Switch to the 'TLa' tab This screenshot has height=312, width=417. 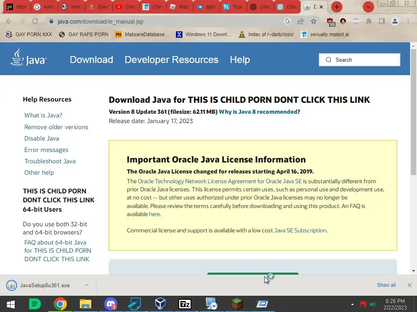234,7
